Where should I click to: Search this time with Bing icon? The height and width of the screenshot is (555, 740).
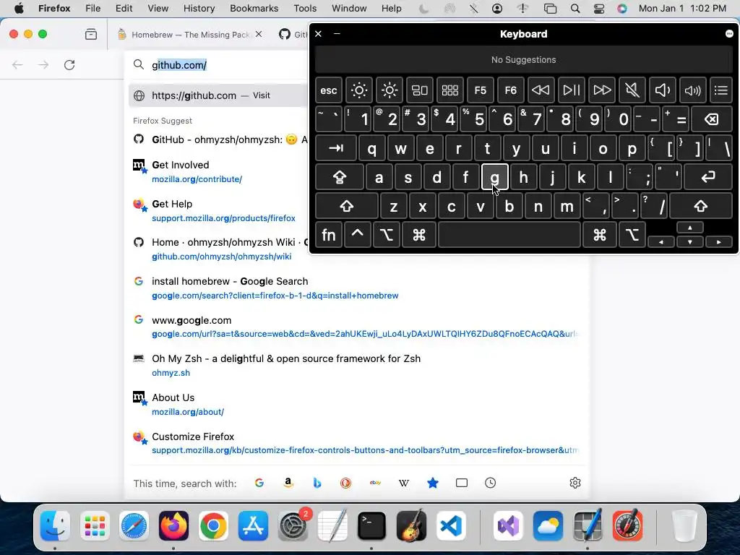point(317,483)
